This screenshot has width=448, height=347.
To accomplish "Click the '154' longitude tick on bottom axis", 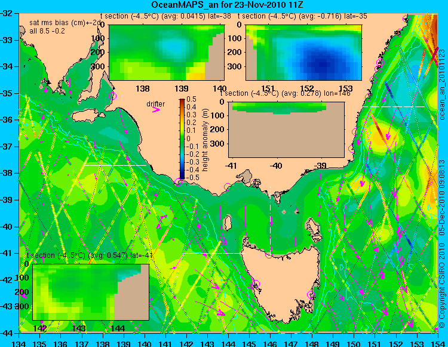I will [438, 343].
